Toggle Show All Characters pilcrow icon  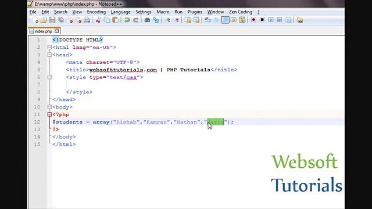pyautogui.click(x=216, y=20)
